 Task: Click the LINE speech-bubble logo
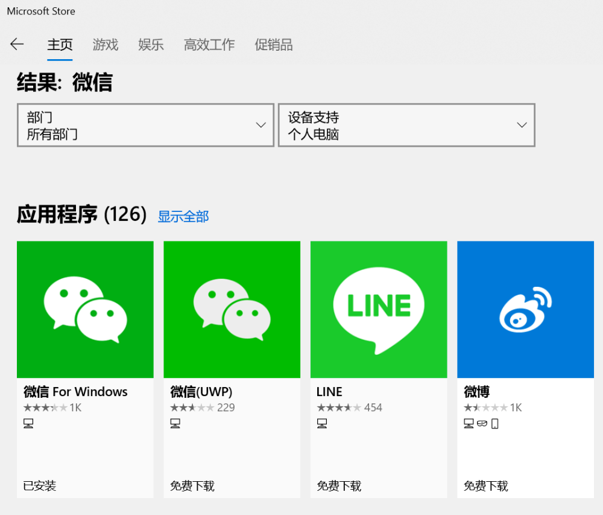pos(378,309)
